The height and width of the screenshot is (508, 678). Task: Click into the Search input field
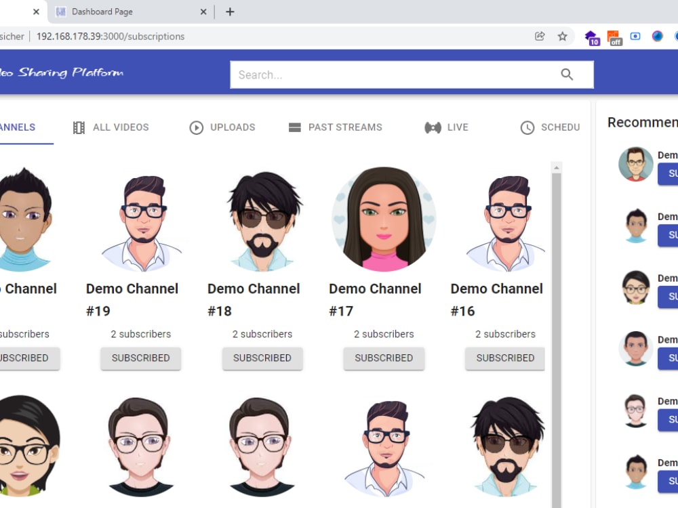point(395,75)
